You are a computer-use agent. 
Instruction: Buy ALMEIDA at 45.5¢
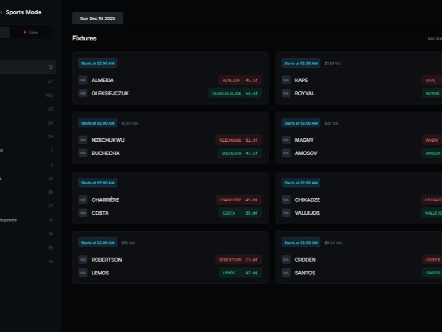tap(240, 80)
